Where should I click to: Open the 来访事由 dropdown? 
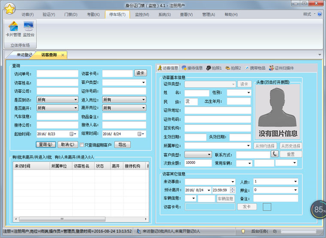click(232, 182)
